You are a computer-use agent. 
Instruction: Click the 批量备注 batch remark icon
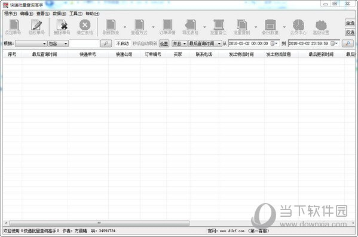click(x=219, y=25)
